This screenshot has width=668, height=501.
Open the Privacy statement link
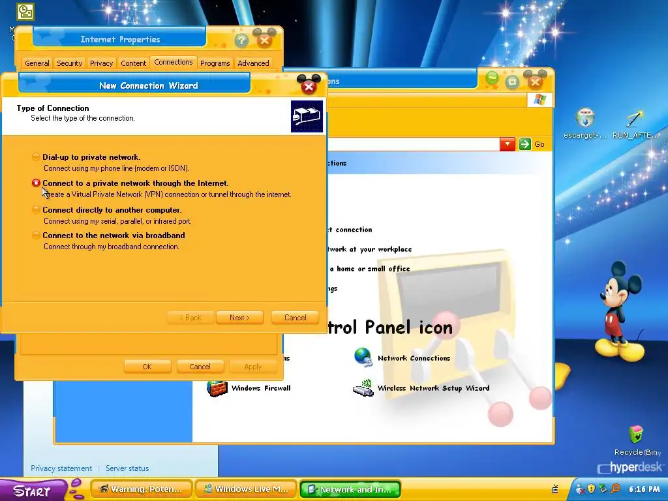61,468
